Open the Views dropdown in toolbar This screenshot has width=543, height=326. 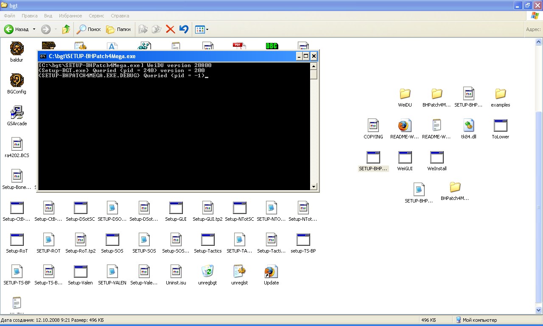(202, 29)
